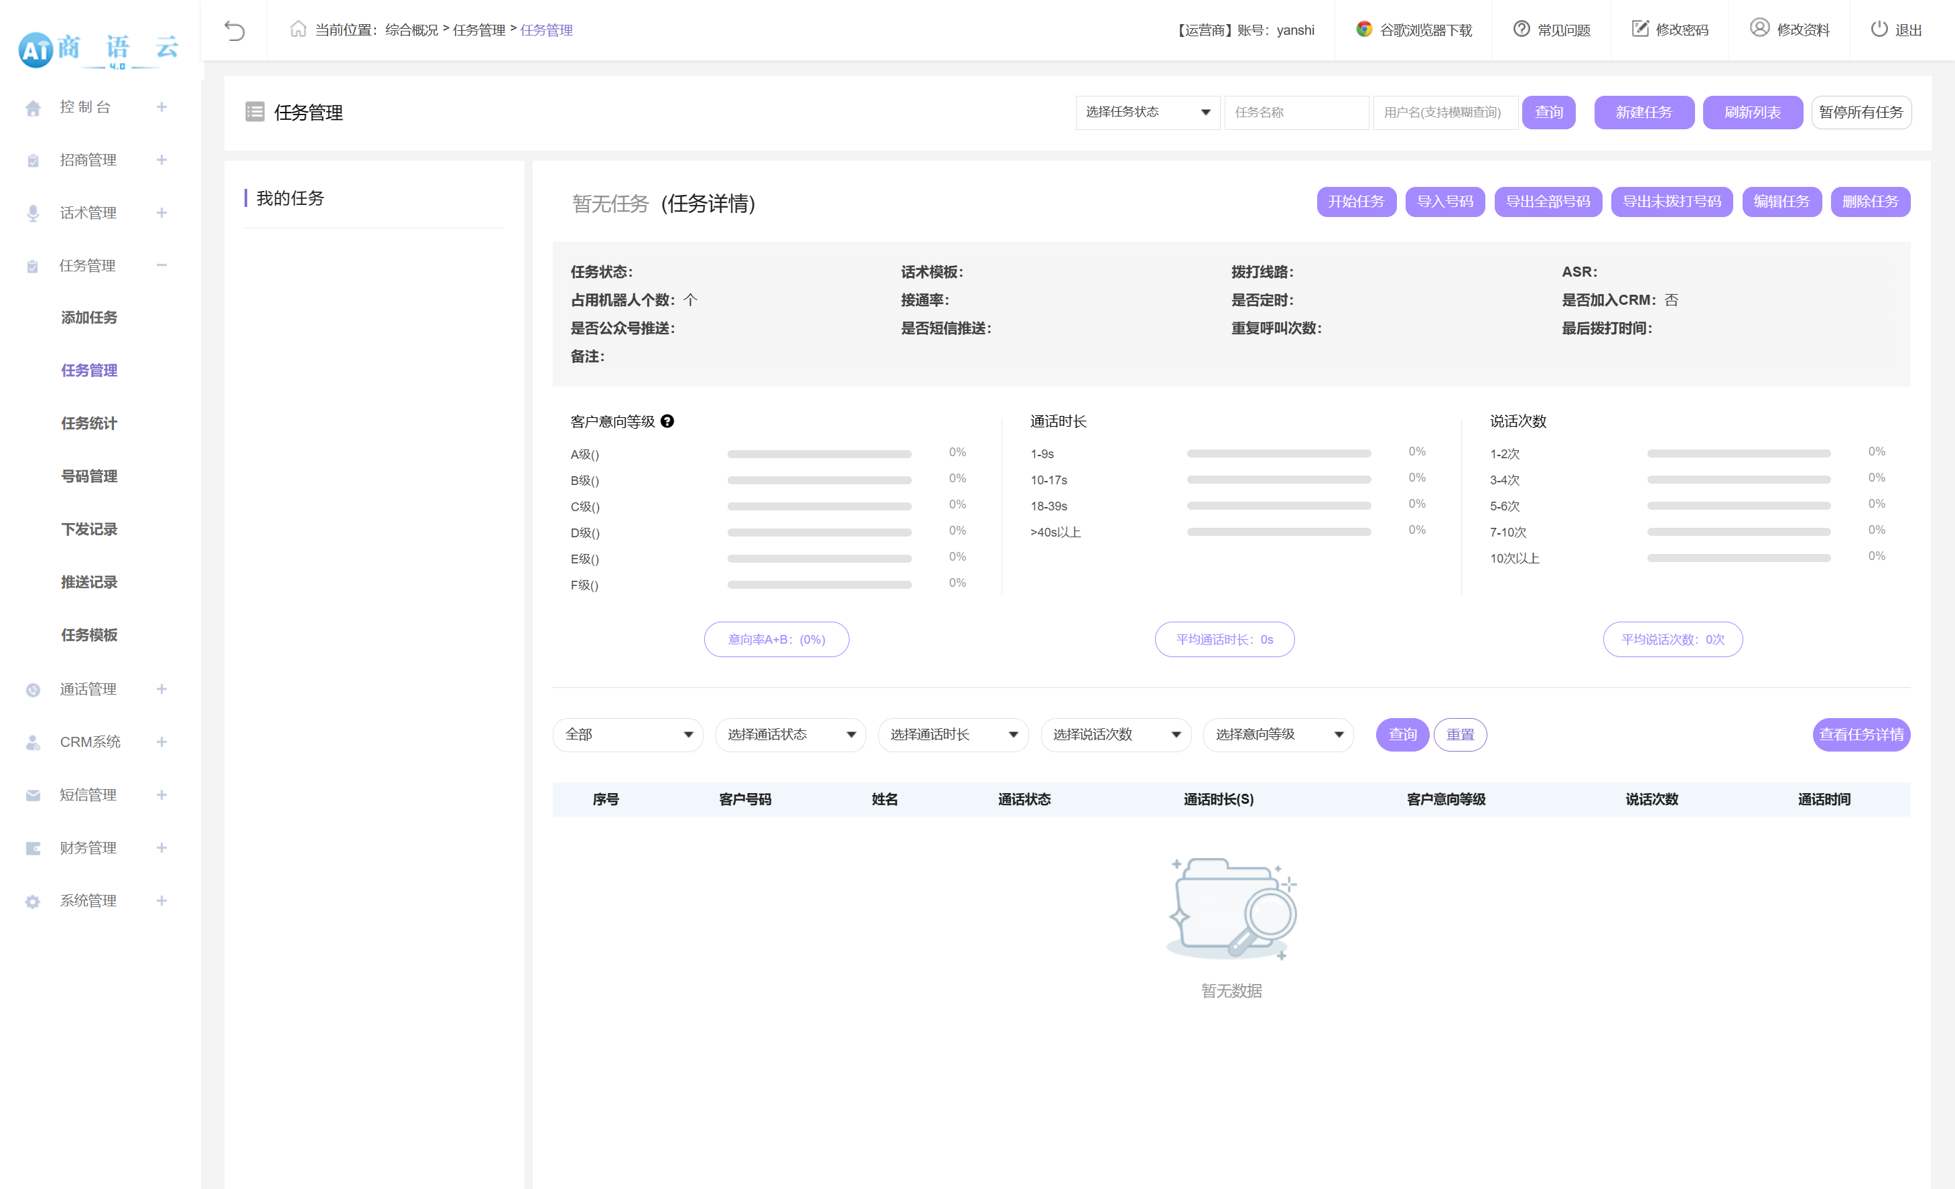Select 号码管理 in sidebar submenu

(89, 477)
